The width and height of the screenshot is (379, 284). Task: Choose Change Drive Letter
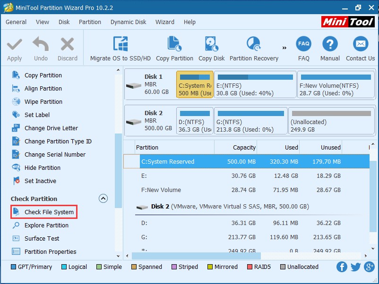pyautogui.click(x=51, y=128)
